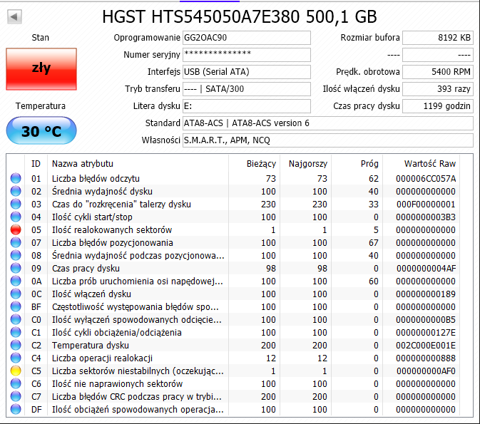Click threshold value 62 in row 01

(x=374, y=178)
